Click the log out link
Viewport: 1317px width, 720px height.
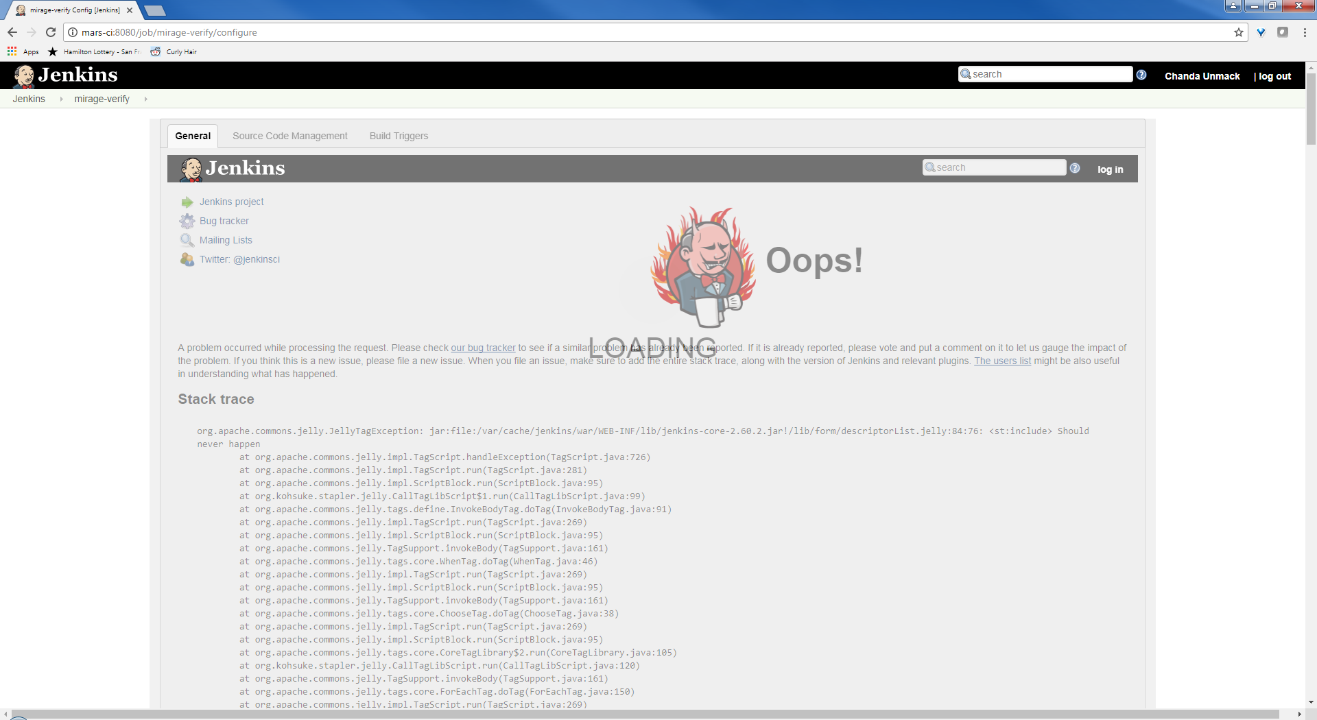coord(1274,76)
